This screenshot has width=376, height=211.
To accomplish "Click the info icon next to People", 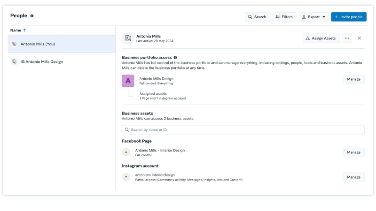I will coord(32,16).
